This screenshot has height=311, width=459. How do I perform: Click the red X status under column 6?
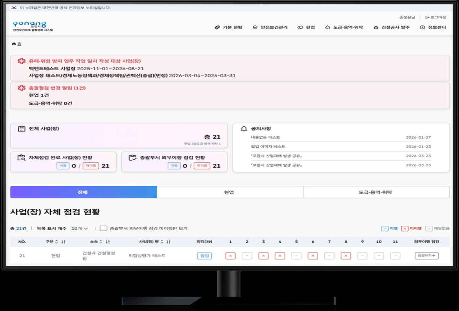click(313, 256)
